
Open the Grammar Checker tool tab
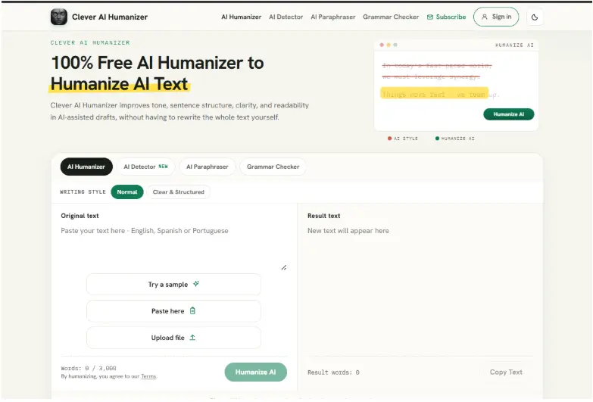pyautogui.click(x=273, y=167)
